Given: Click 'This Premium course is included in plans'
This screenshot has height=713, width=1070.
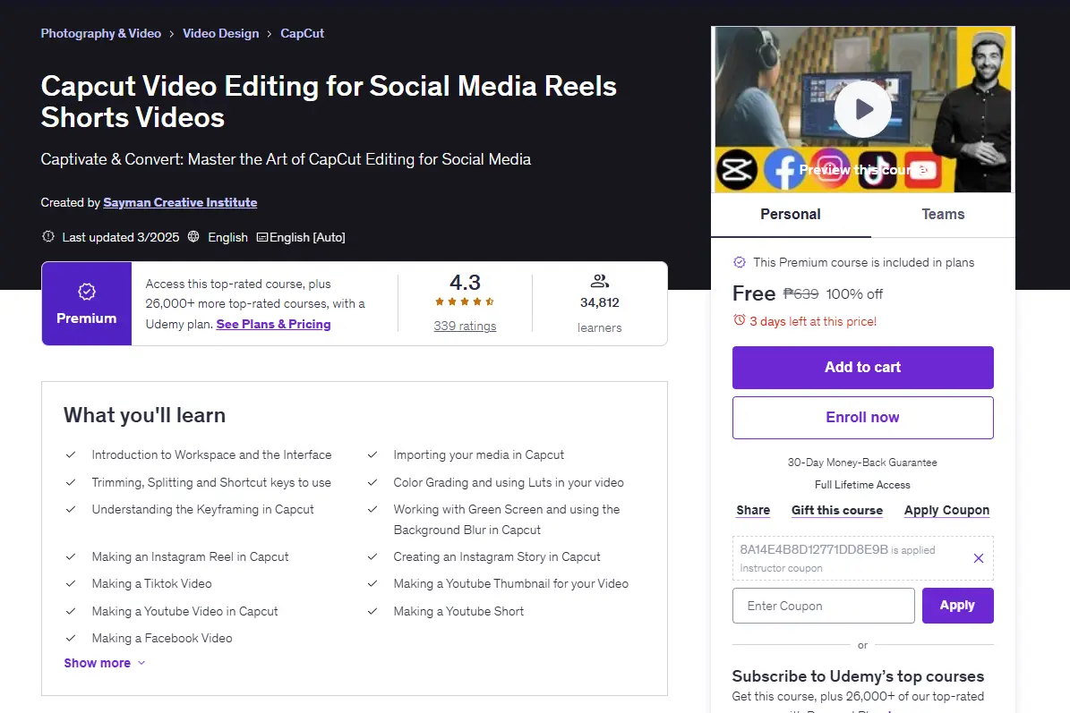Looking at the screenshot, I should pos(863,262).
